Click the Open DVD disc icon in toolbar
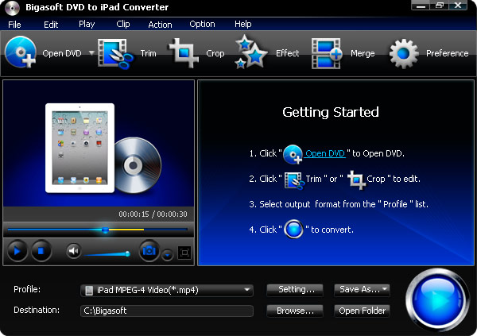 pyautogui.click(x=21, y=52)
